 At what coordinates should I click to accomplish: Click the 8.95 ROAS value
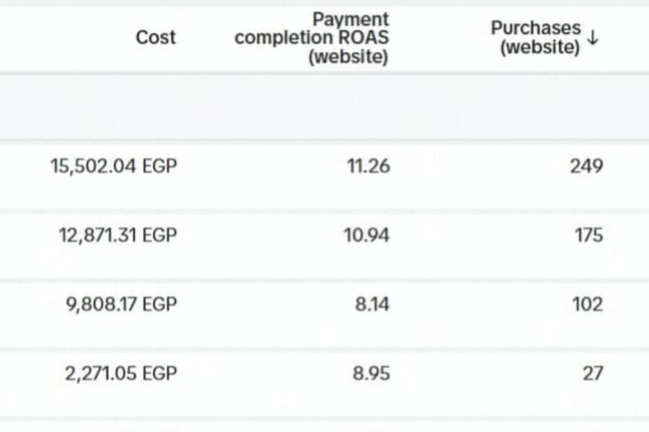pyautogui.click(x=370, y=374)
